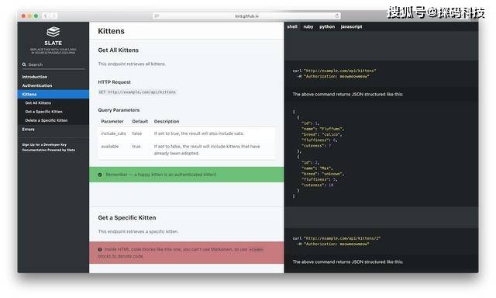Switch to the javascript language tab
The image size is (496, 298).
pyautogui.click(x=351, y=26)
